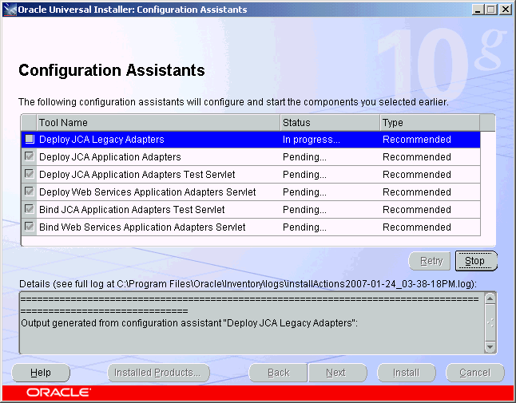Viewport: 516px width, 403px height.
Task: Close the installer window
Action: point(505,10)
